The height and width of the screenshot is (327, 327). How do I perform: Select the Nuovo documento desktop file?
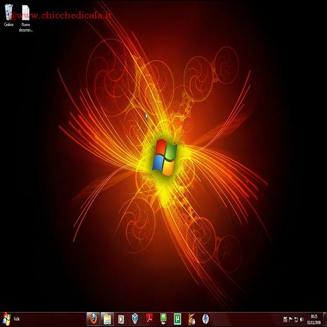click(25, 15)
